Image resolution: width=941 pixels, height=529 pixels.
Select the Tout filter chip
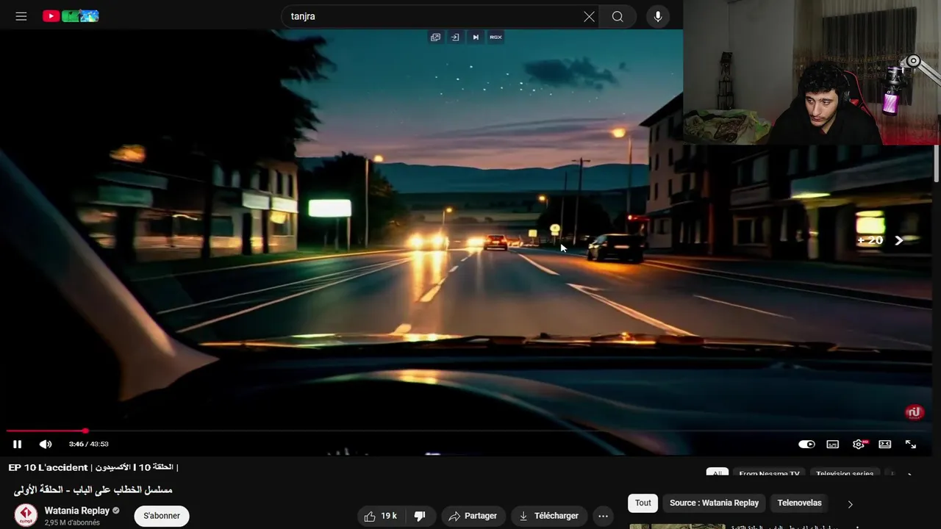click(x=643, y=503)
